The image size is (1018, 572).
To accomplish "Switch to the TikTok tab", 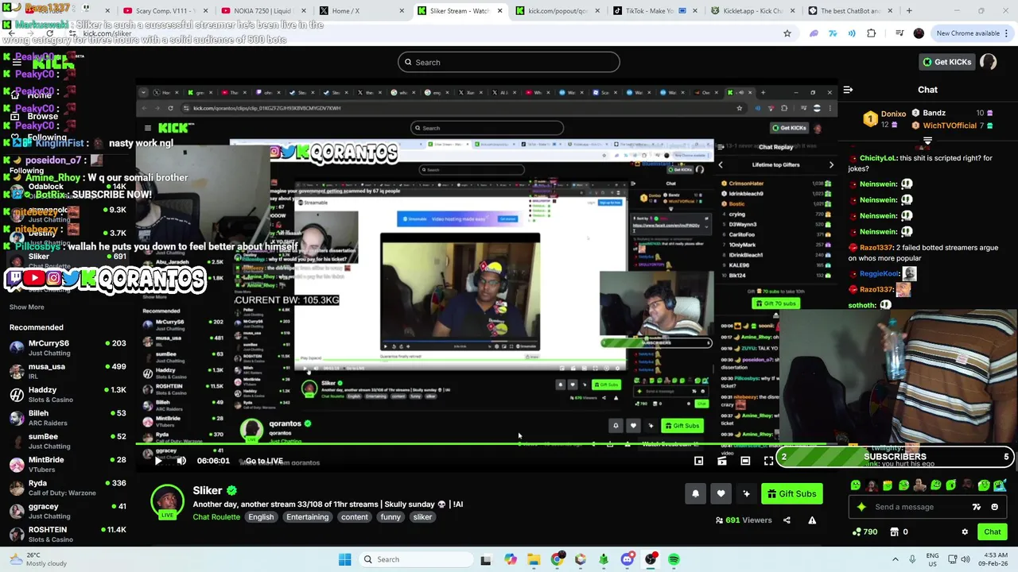I will (x=650, y=11).
